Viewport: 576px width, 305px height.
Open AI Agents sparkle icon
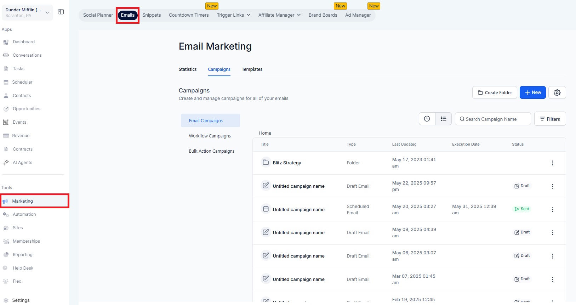point(6,163)
